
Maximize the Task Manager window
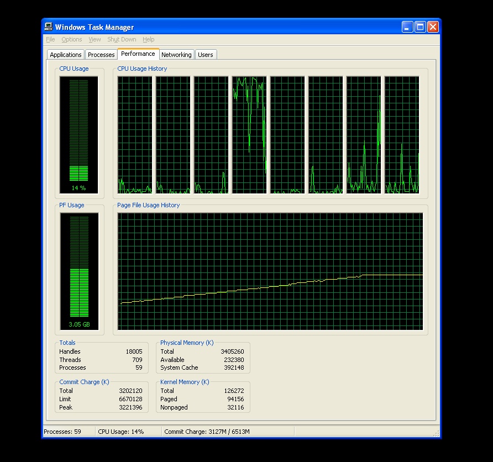(420, 27)
